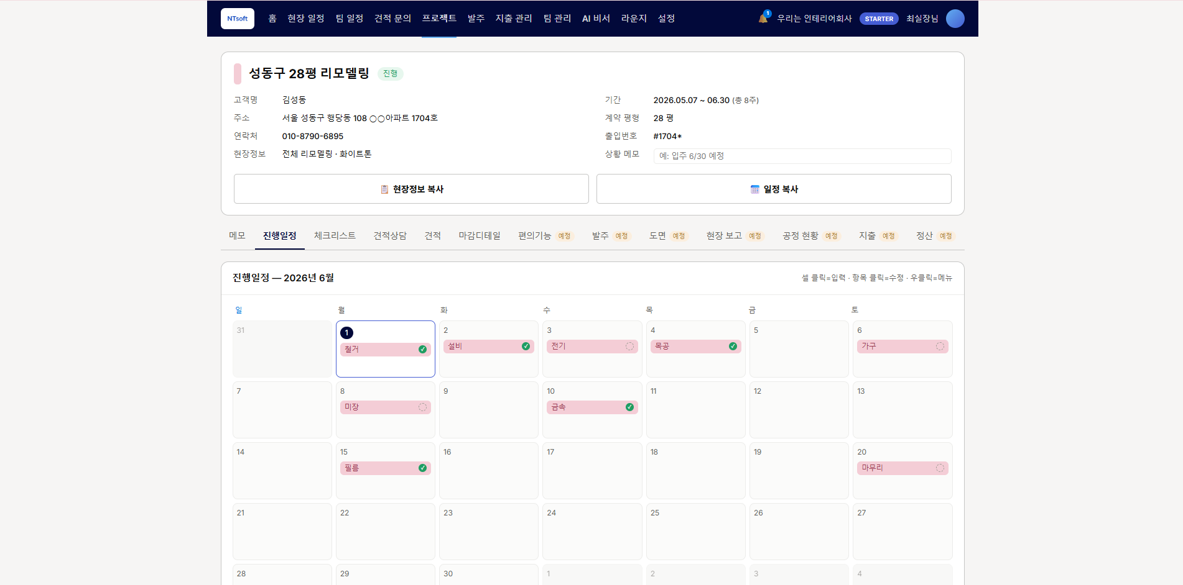Switch to the 현장 보고 tab

tap(735, 236)
